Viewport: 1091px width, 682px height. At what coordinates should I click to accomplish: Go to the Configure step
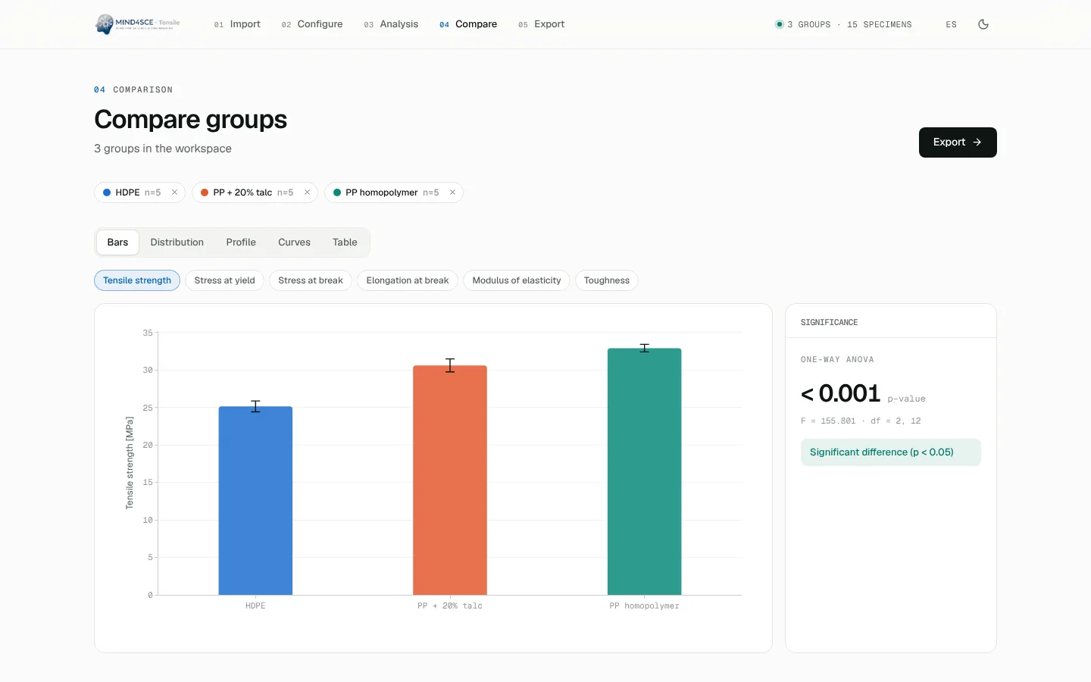(312, 24)
